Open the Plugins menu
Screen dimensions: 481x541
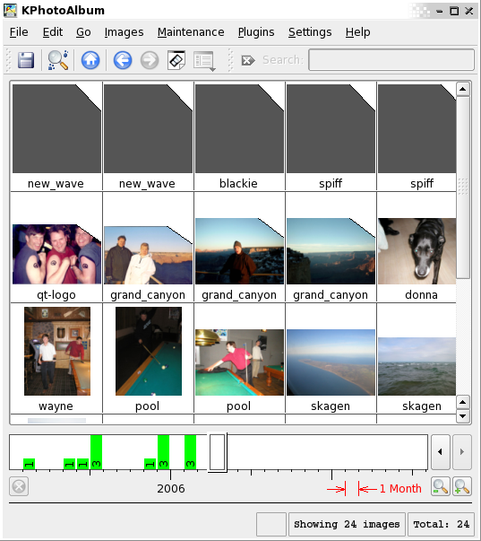pyautogui.click(x=256, y=32)
